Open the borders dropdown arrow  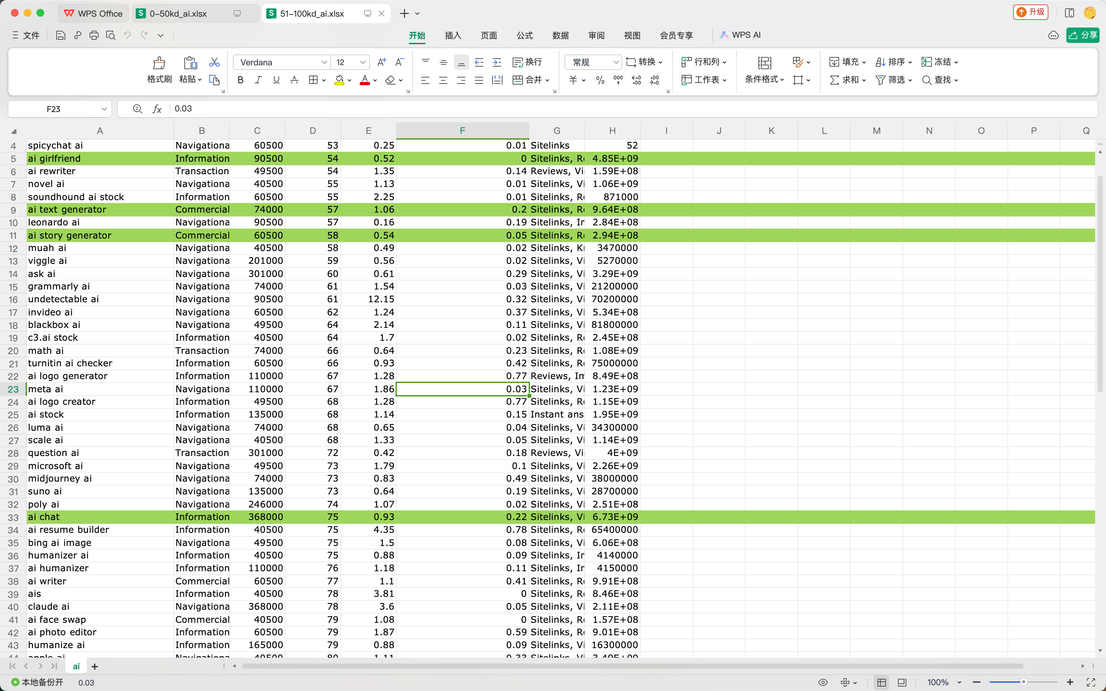point(324,80)
